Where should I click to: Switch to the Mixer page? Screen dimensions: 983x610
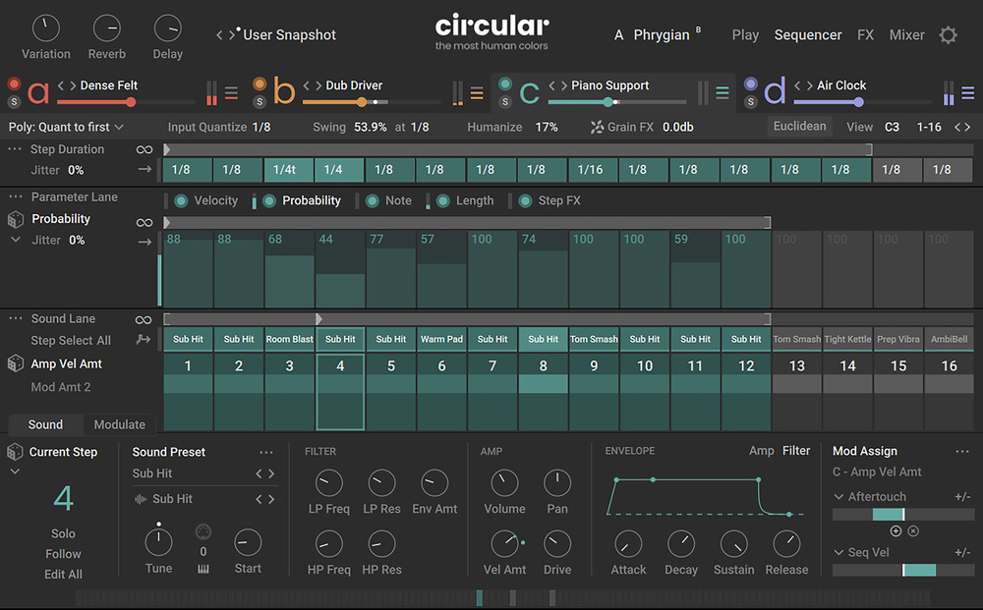point(906,35)
